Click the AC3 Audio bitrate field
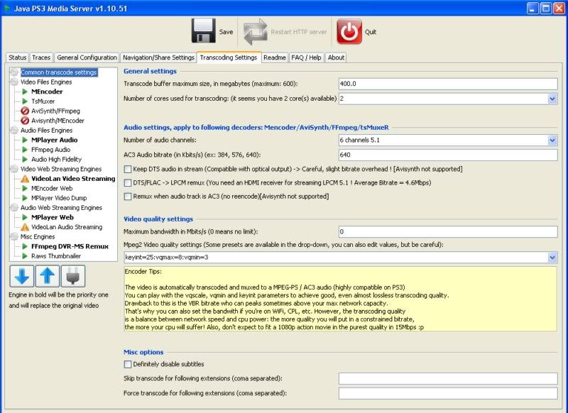568x413 pixels. tap(448, 155)
